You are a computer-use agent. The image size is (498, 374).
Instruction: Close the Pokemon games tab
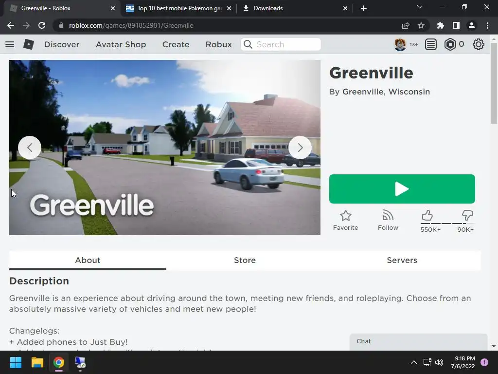pyautogui.click(x=229, y=8)
